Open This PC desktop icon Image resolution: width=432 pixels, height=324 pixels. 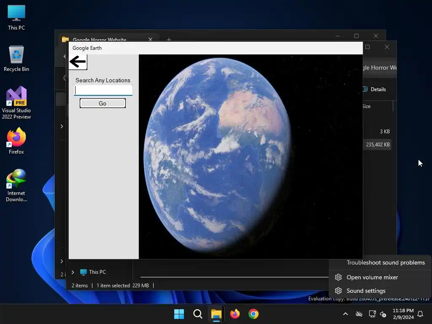click(16, 17)
